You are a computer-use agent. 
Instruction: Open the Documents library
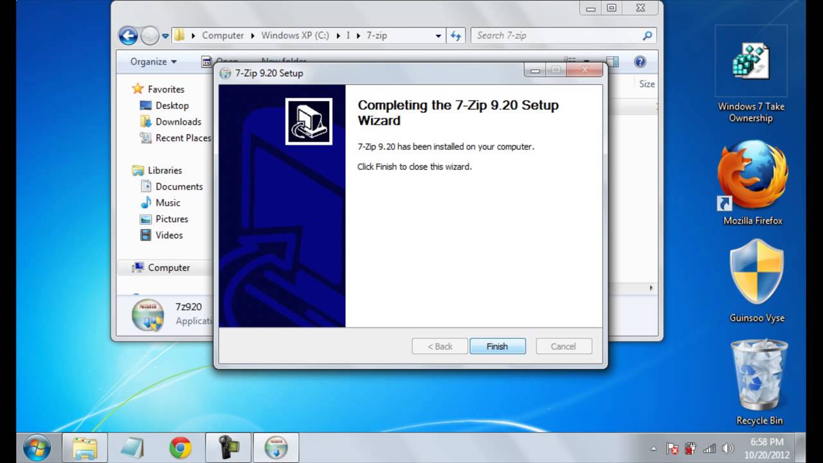pos(179,186)
